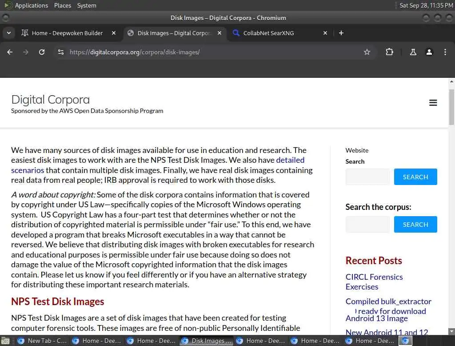Click the clock Sat Sep 28, 11:35 PM
Viewport: 455px width, 346px height.
coord(426,5)
